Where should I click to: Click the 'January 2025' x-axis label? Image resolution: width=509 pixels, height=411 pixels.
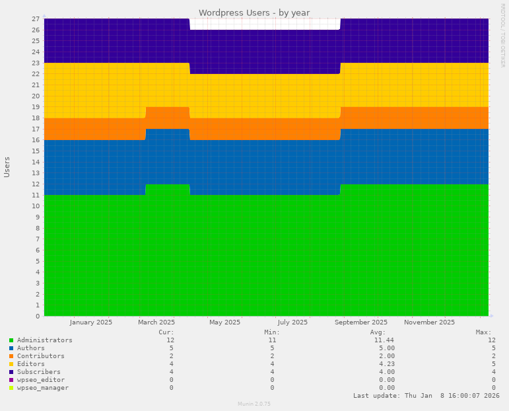(x=91, y=322)
